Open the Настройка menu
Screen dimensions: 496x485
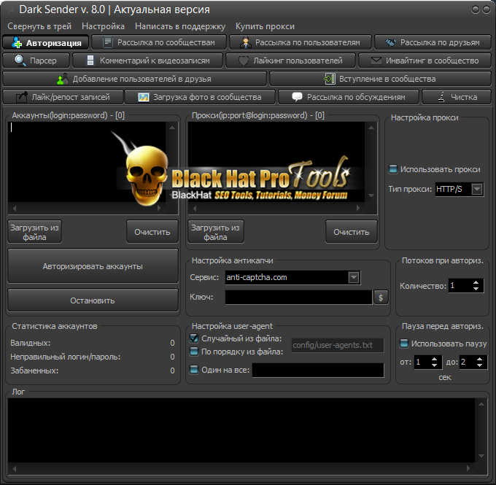point(103,26)
